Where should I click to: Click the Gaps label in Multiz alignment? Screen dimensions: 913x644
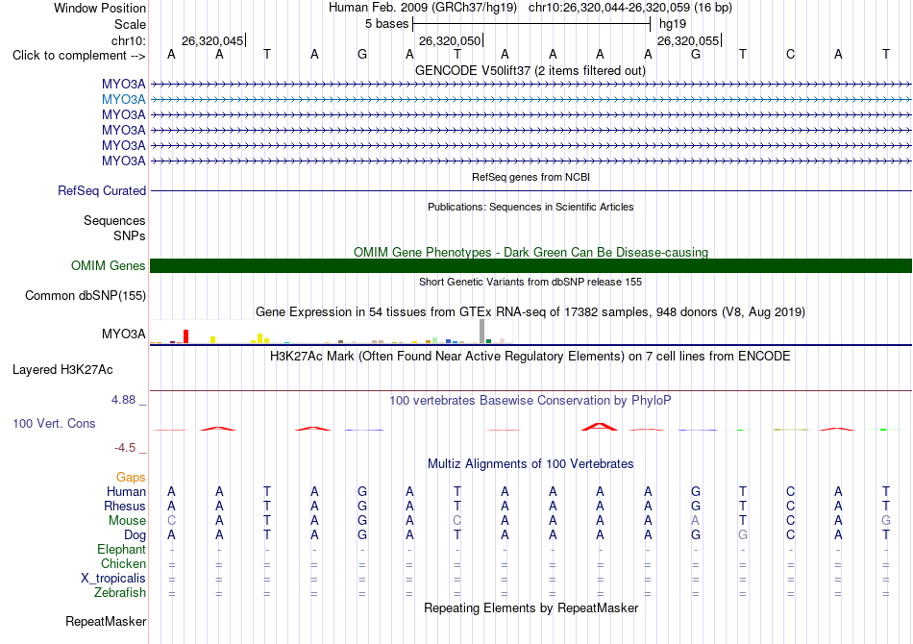click(x=131, y=478)
